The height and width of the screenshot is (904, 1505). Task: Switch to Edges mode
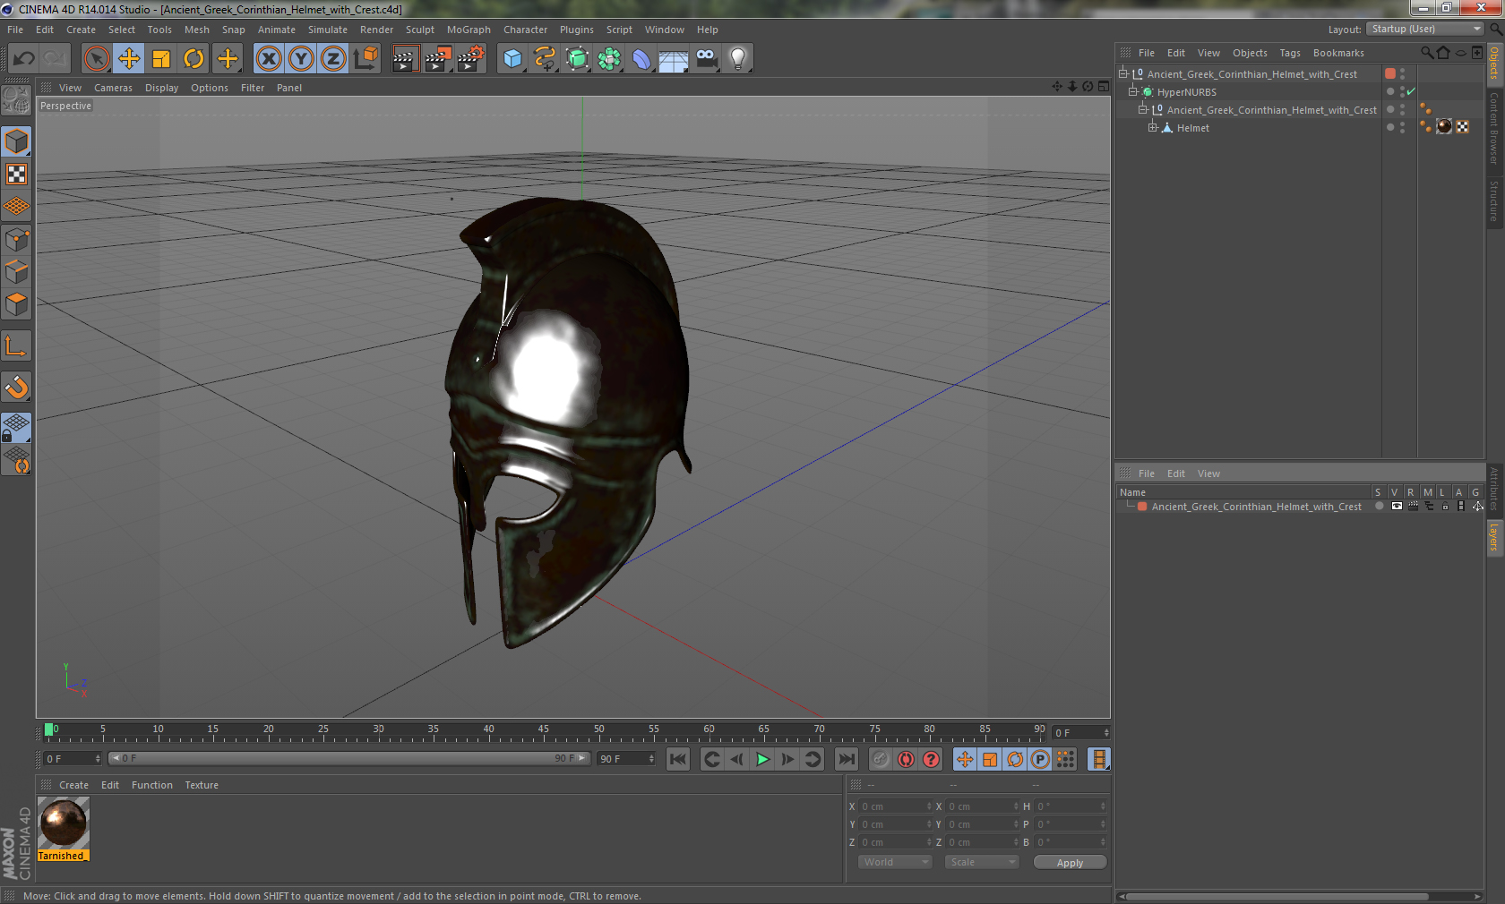(16, 271)
